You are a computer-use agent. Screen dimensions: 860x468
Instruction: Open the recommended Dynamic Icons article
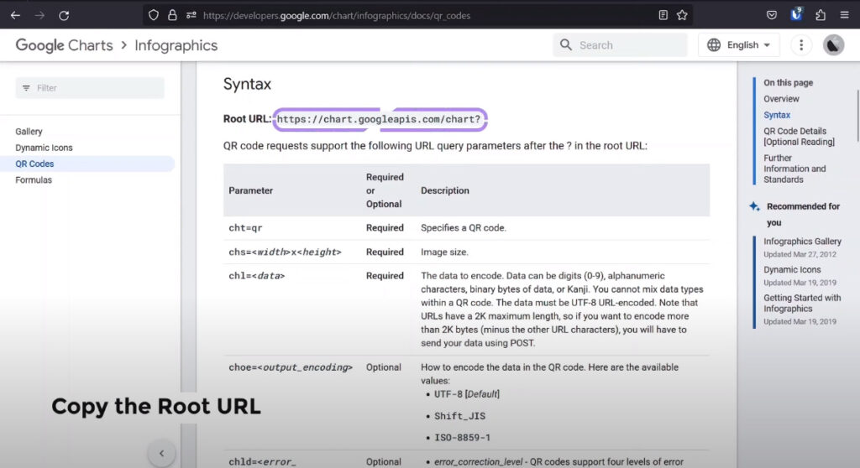tap(792, 269)
